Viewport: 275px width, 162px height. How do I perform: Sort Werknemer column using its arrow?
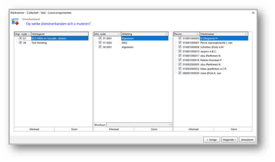point(246,34)
